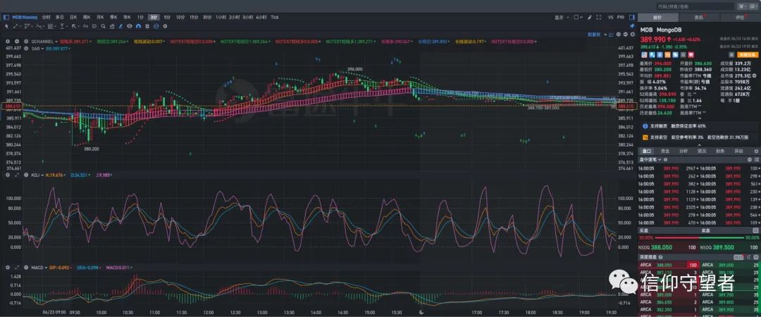The height and width of the screenshot is (317, 761).
Task: Click the US flag market icon
Action: pos(643,55)
